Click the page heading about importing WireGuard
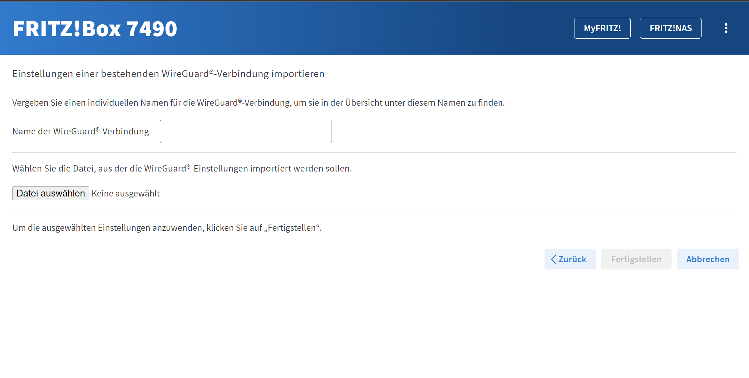 pos(168,74)
